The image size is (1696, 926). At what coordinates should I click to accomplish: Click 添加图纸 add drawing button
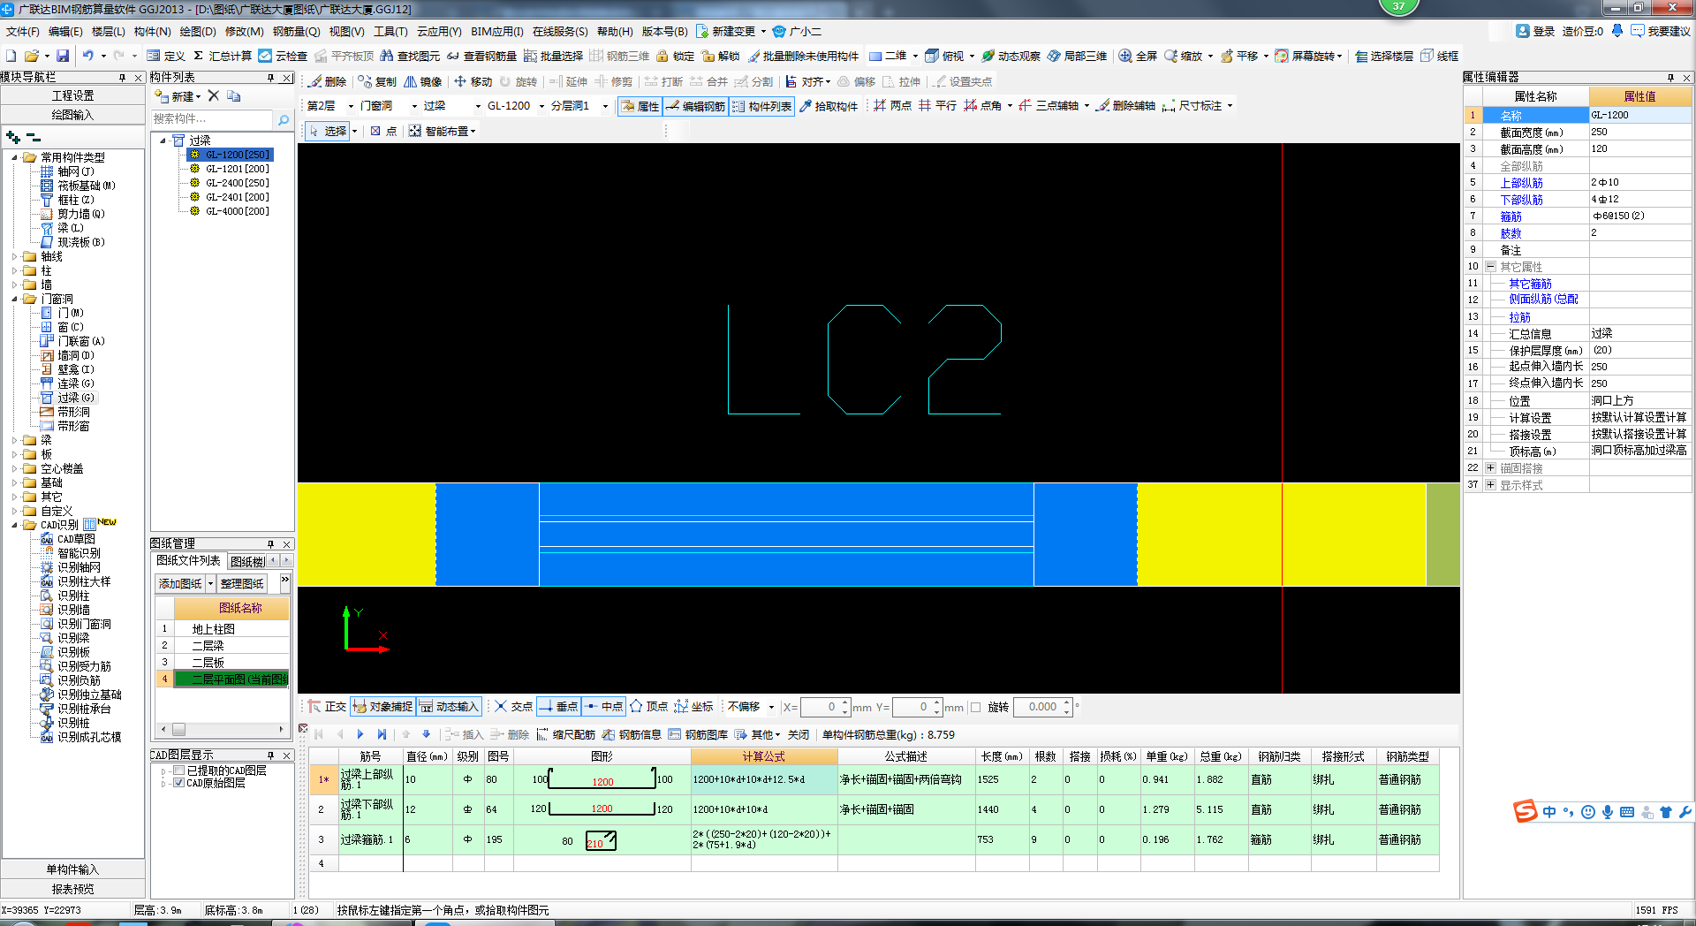[x=180, y=583]
